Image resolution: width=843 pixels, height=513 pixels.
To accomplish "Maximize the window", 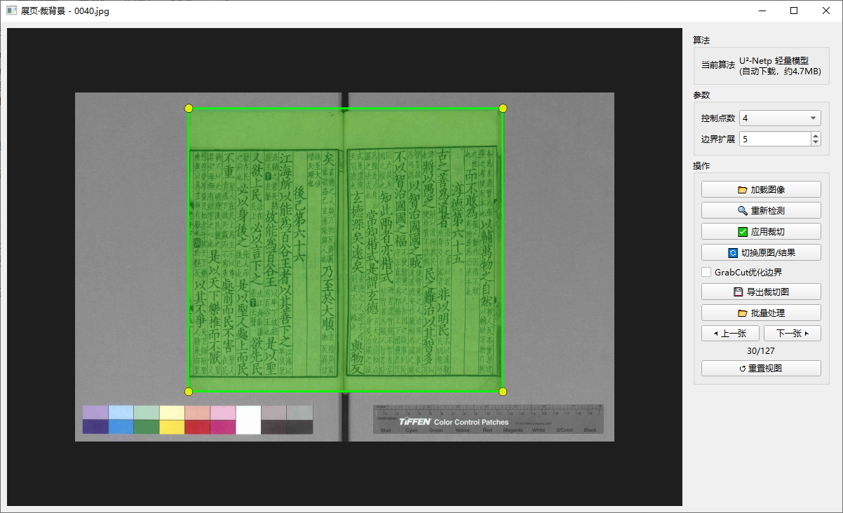I will 794,11.
